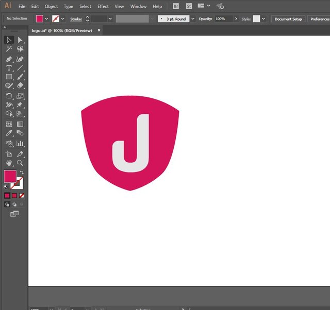Open the fill color dropdown
Viewport: 330px width, 310px height.
(x=47, y=19)
